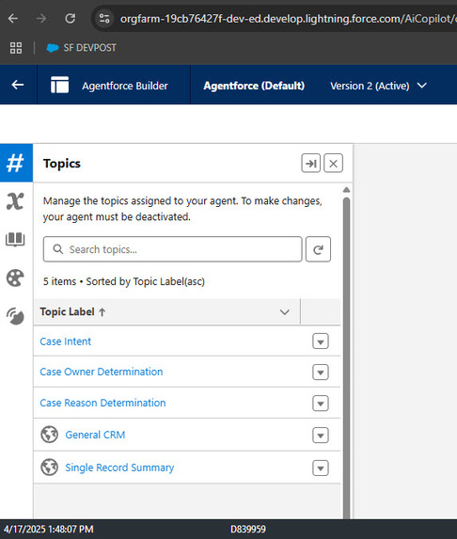Open the Library book sidebar icon
The width and height of the screenshot is (457, 539).
click(15, 239)
